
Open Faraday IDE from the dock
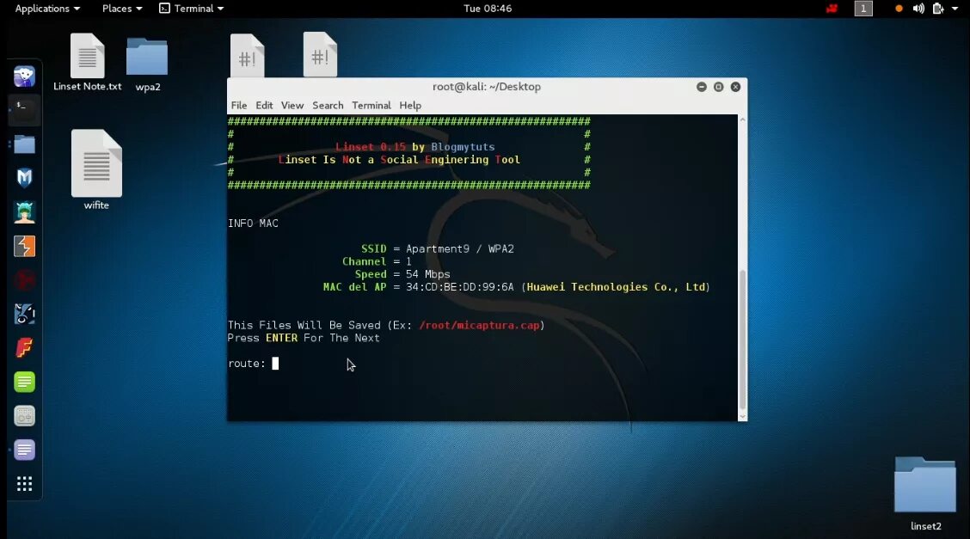24,348
